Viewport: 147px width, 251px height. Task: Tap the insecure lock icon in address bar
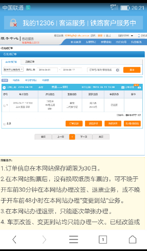[x=13, y=23]
